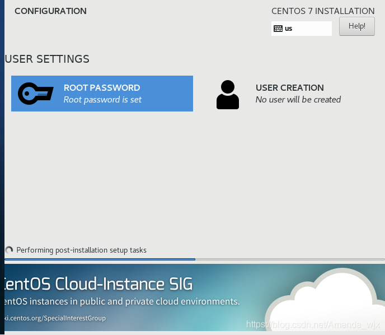Click the user creation person icon
Viewport: 385px width, 335px height.
coord(228,95)
